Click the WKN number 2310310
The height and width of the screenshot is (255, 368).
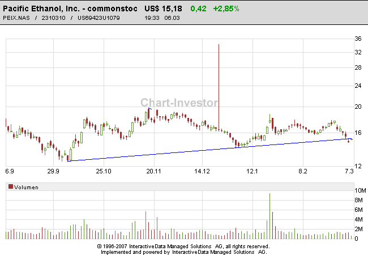pos(54,18)
